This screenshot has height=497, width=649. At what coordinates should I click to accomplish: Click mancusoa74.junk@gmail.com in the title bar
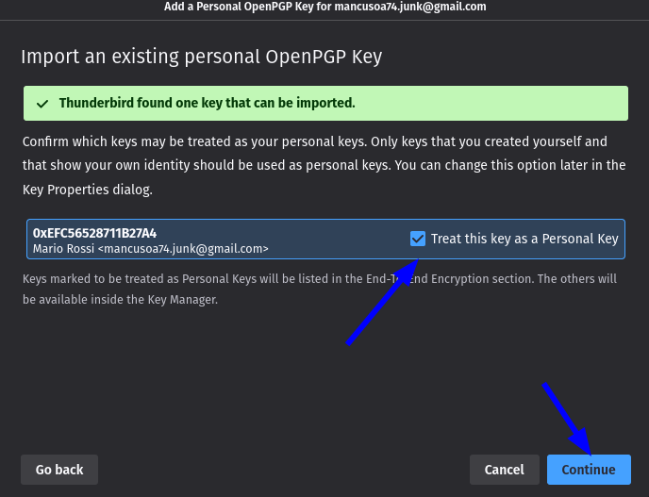(x=410, y=7)
